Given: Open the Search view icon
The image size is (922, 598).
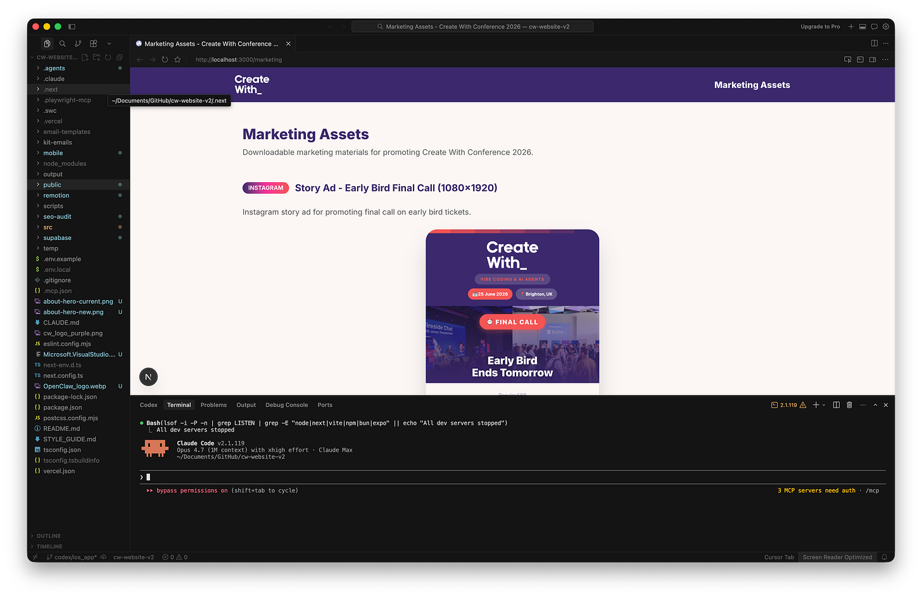Looking at the screenshot, I should (x=62, y=44).
